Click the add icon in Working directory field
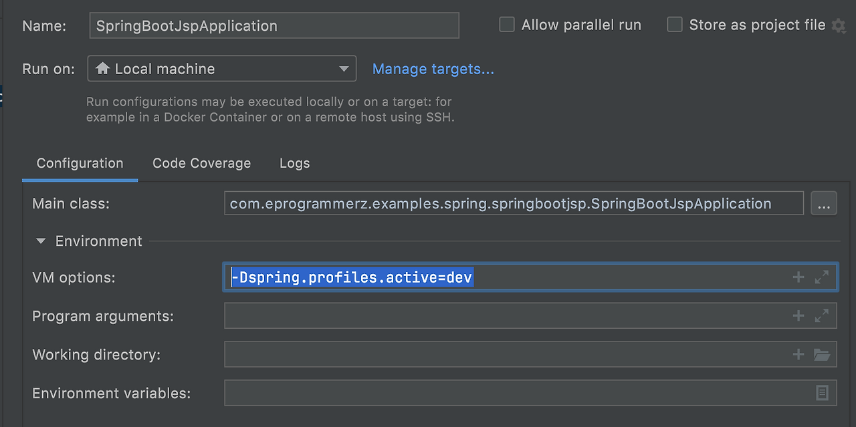 pos(798,353)
